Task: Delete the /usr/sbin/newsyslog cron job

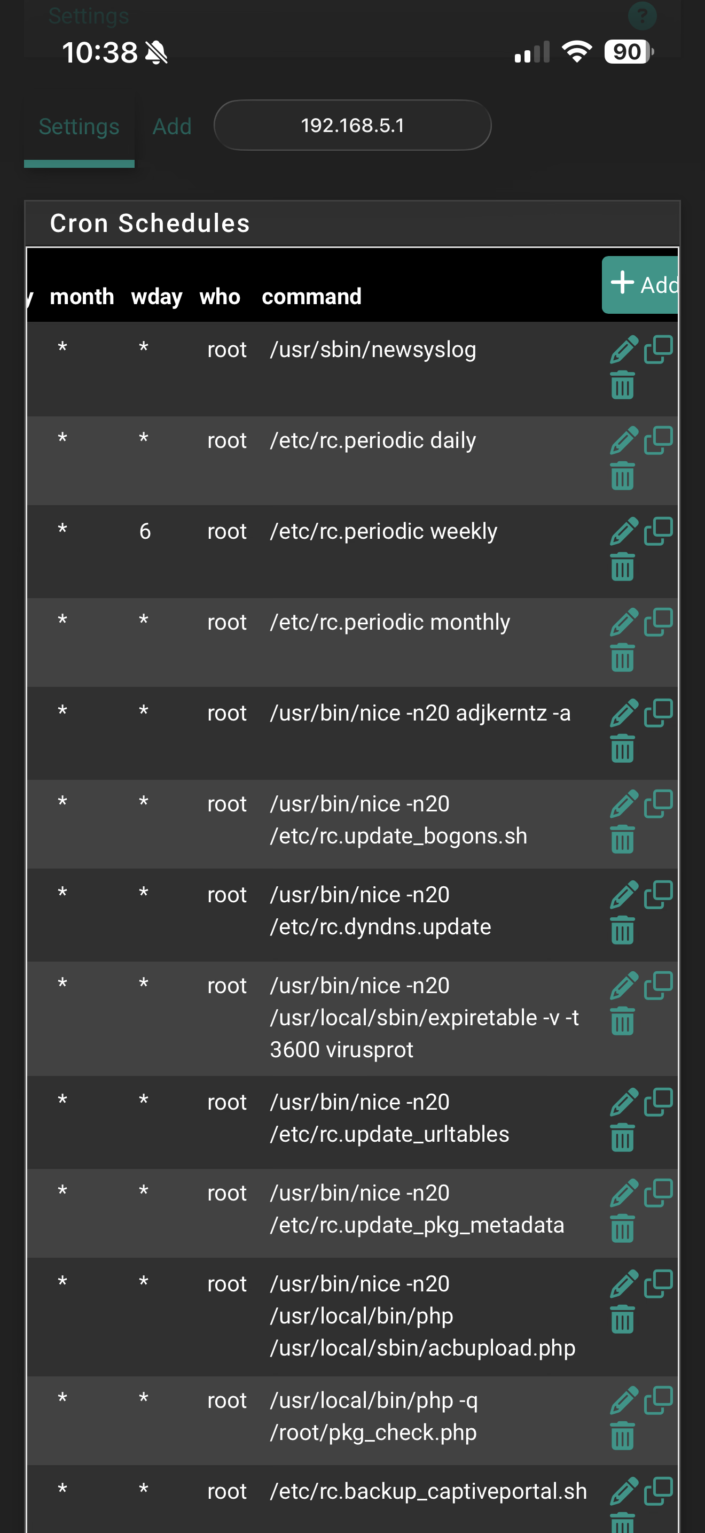Action: [x=622, y=385]
